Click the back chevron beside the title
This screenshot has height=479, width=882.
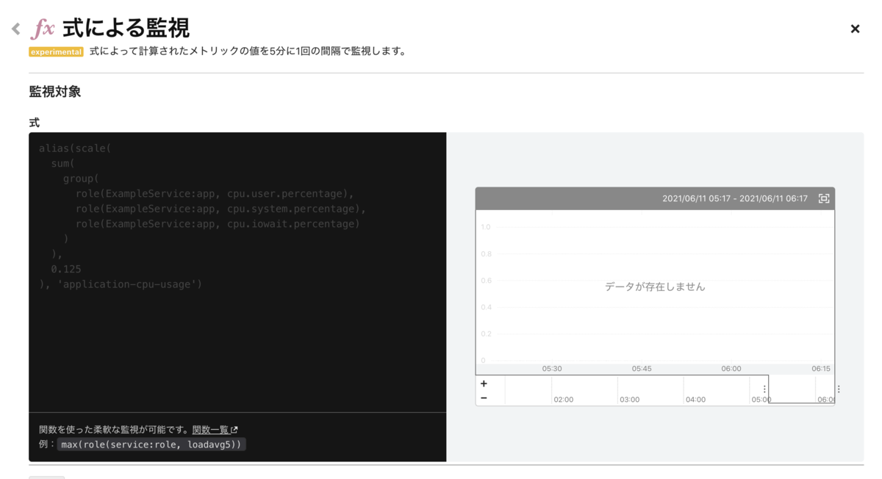(x=15, y=29)
